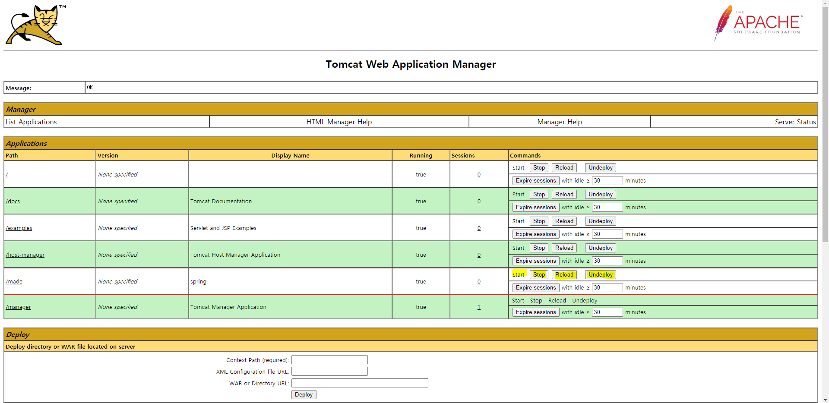Click idle minutes field for /manager
Image resolution: width=829 pixels, height=403 pixels.
coord(607,312)
